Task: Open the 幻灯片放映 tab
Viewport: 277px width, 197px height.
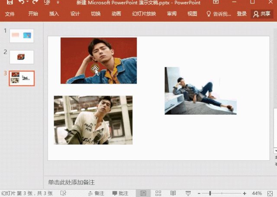Action: click(144, 13)
